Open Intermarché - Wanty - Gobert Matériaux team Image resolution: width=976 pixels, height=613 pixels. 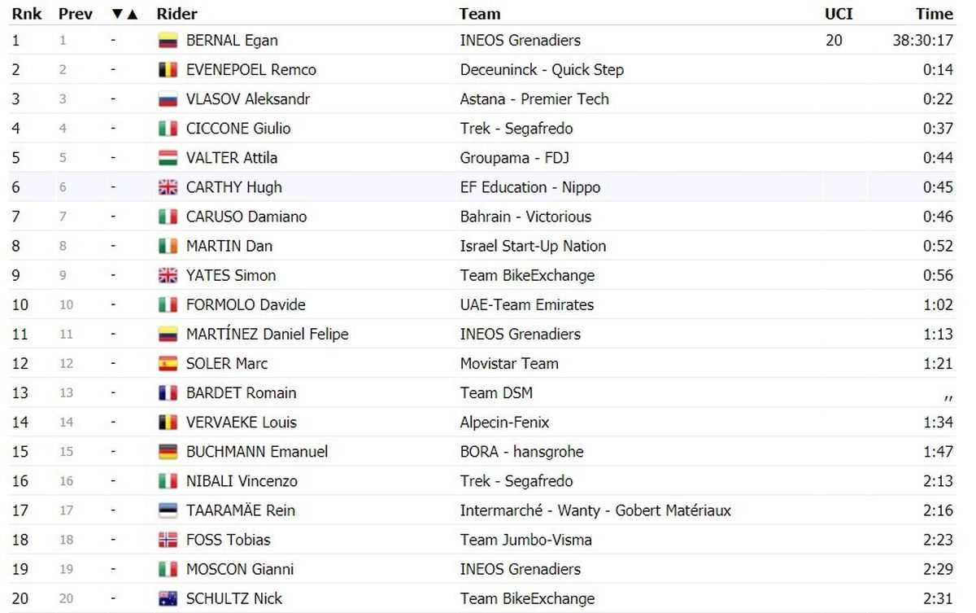[595, 510]
